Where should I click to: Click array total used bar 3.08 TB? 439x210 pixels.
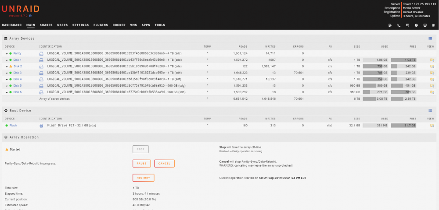(375, 99)
